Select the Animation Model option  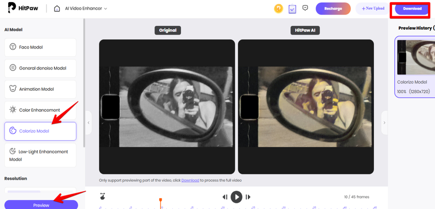pyautogui.click(x=40, y=89)
